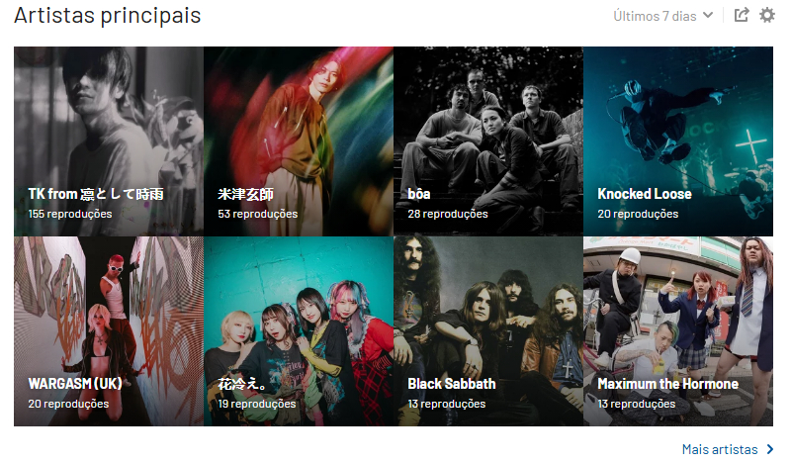Click the 155 reproduções play count

pyautogui.click(x=70, y=214)
